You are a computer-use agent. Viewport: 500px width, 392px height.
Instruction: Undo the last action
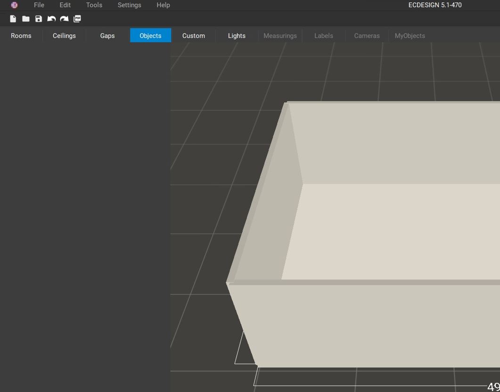[x=51, y=19]
